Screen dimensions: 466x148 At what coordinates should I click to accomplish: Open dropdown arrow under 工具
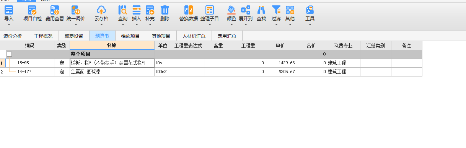[x=310, y=25]
